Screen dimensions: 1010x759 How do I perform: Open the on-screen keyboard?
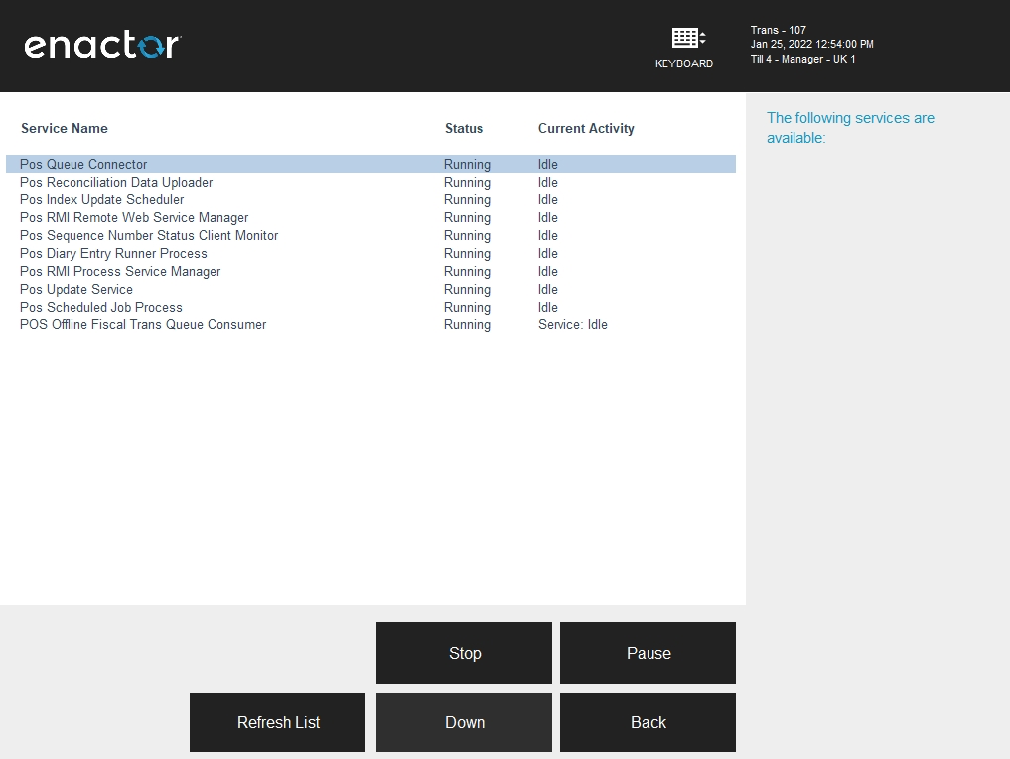[x=685, y=44]
